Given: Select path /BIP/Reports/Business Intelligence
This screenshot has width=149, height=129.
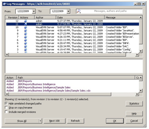Looking at the screenshot, I should click(x=37, y=84).
